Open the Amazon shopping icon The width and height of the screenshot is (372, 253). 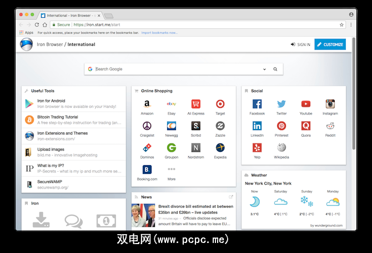[147, 104]
